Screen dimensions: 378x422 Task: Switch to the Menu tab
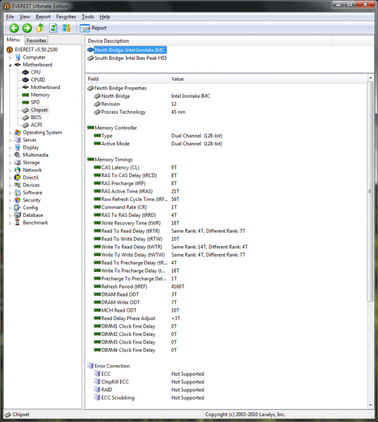13,40
